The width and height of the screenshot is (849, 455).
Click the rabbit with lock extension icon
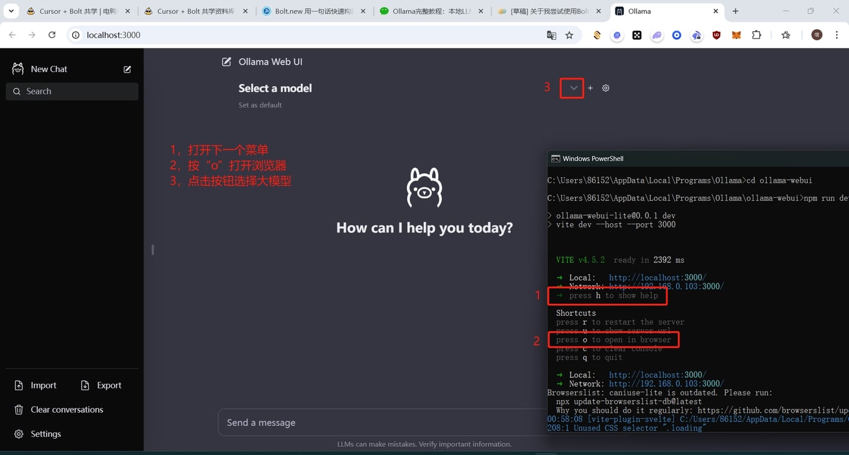[x=697, y=35]
